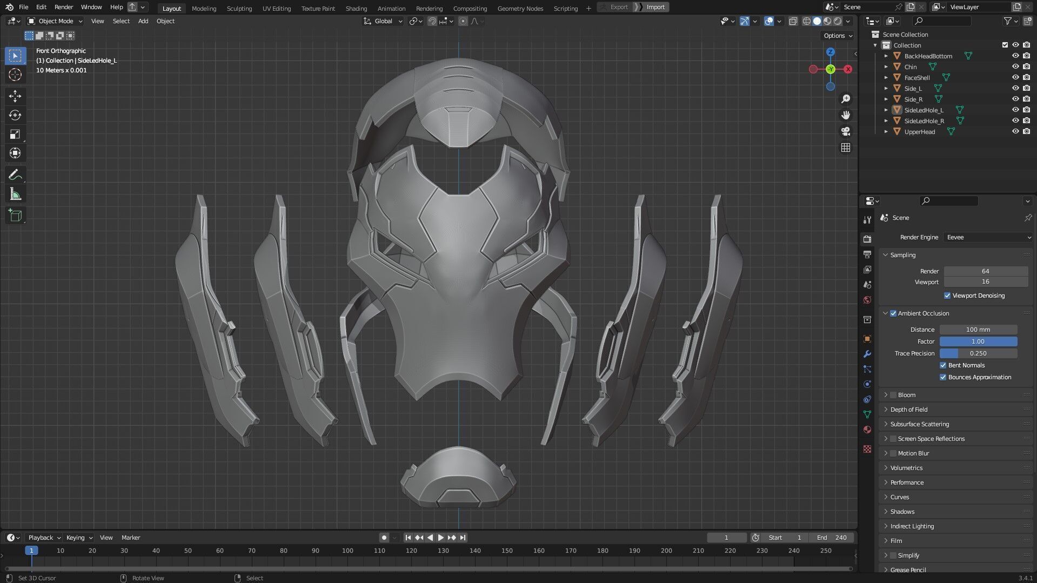This screenshot has height=583, width=1037.
Task: Switch to wireframe viewport shading
Action: click(x=807, y=21)
